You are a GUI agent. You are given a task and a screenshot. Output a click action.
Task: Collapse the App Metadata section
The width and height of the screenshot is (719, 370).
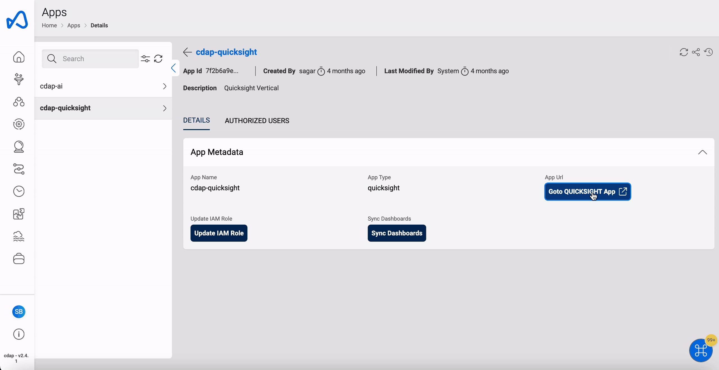point(702,152)
